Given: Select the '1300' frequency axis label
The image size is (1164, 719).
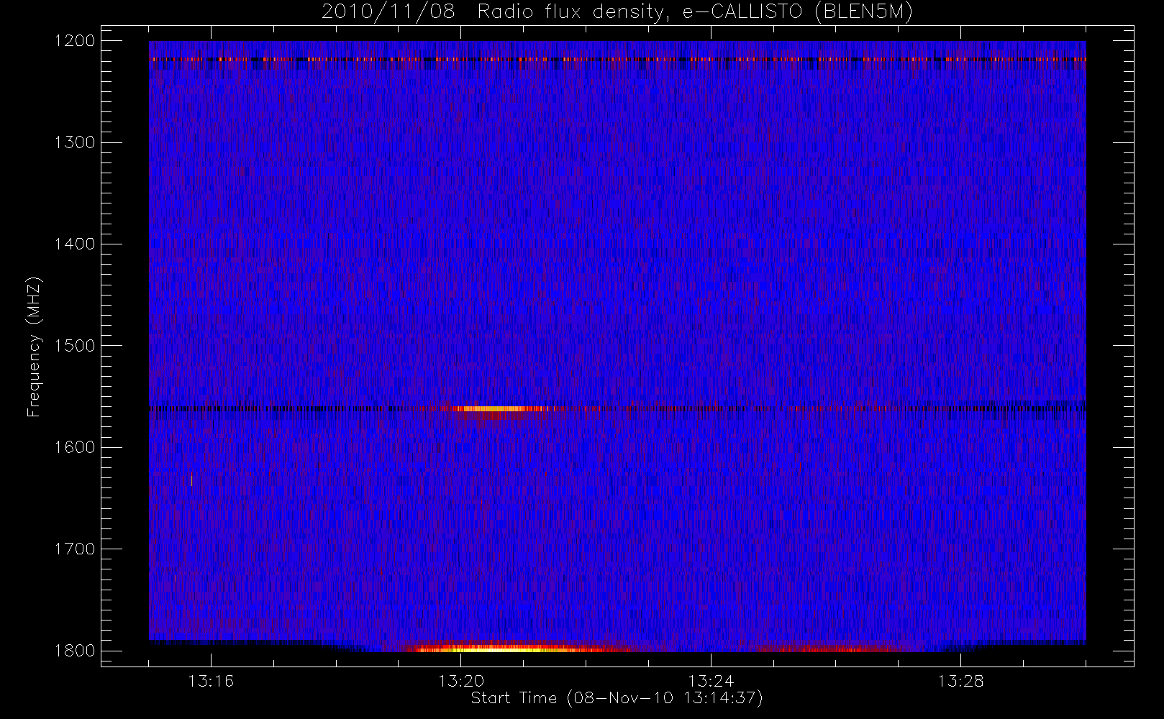Looking at the screenshot, I should point(76,142).
